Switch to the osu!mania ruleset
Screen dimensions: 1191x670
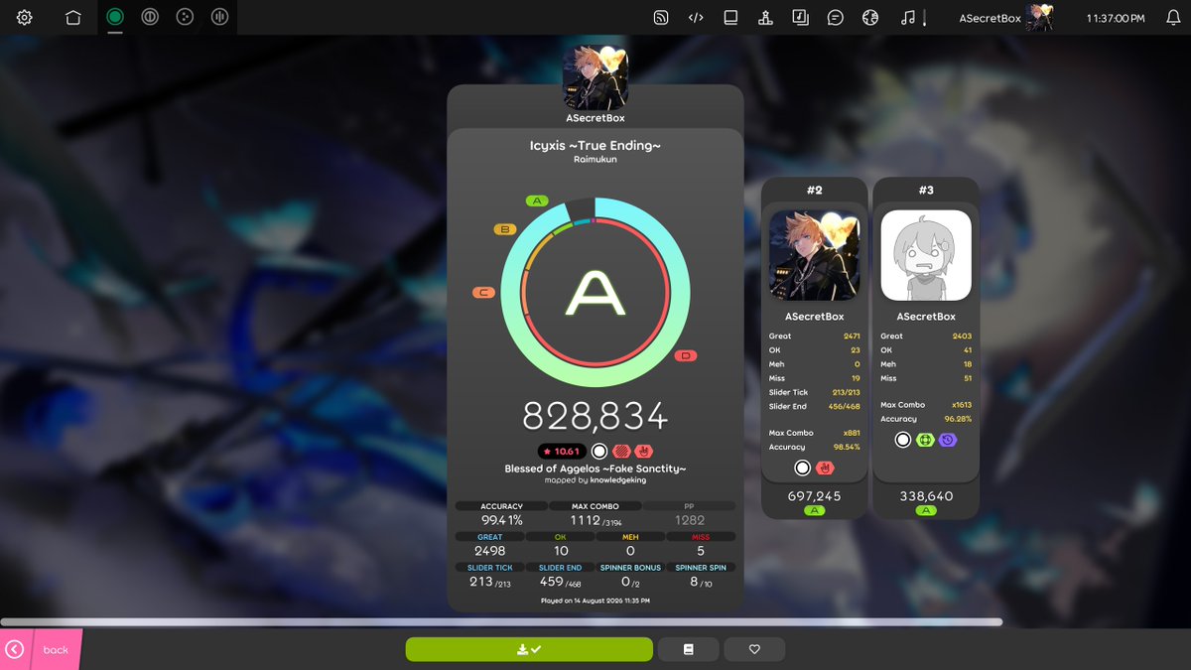(219, 17)
